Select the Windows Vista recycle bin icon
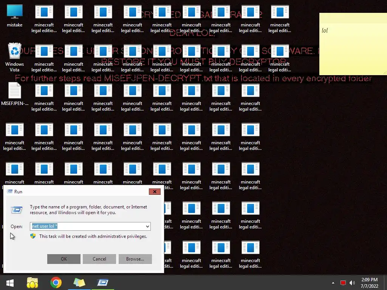 [x=15, y=57]
